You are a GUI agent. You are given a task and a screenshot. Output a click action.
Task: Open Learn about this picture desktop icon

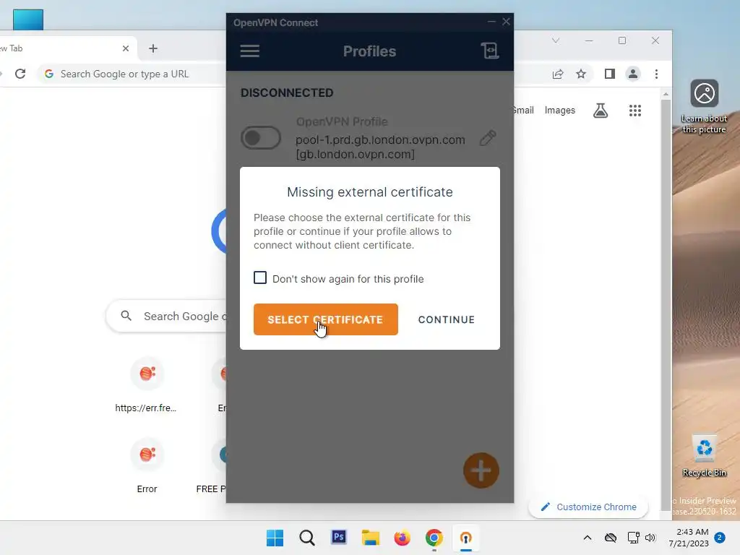[x=704, y=107]
